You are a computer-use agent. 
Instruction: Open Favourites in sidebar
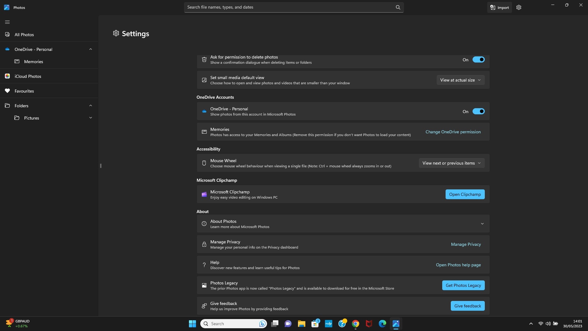pos(49,91)
